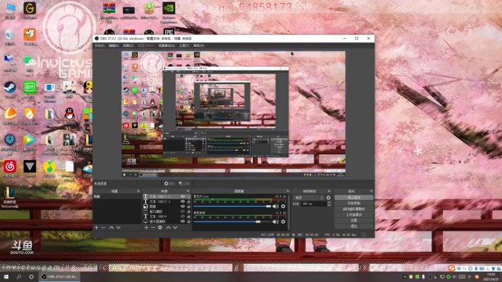Show the hidden 窗口捕获 source

pos(183,211)
